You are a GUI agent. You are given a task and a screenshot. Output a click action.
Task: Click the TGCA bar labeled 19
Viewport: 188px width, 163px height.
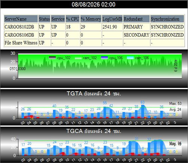(124, 152)
